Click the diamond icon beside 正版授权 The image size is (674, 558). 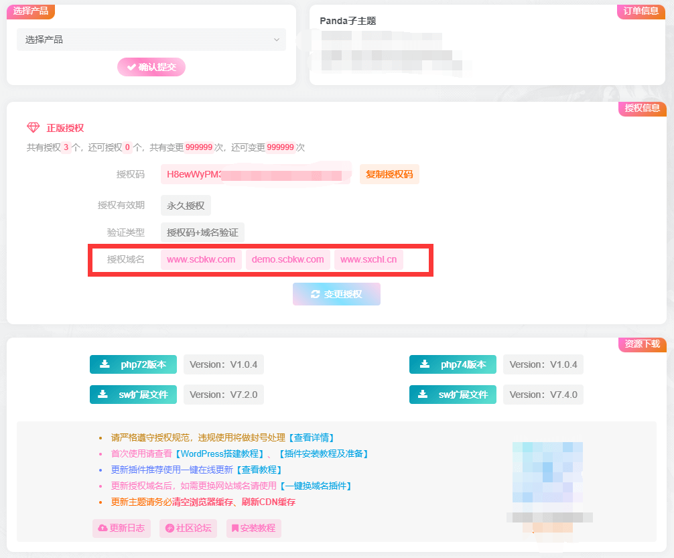tap(33, 128)
